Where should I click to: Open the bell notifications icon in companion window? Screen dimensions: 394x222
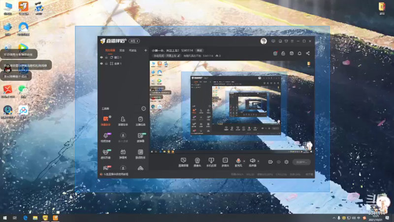coord(299,53)
